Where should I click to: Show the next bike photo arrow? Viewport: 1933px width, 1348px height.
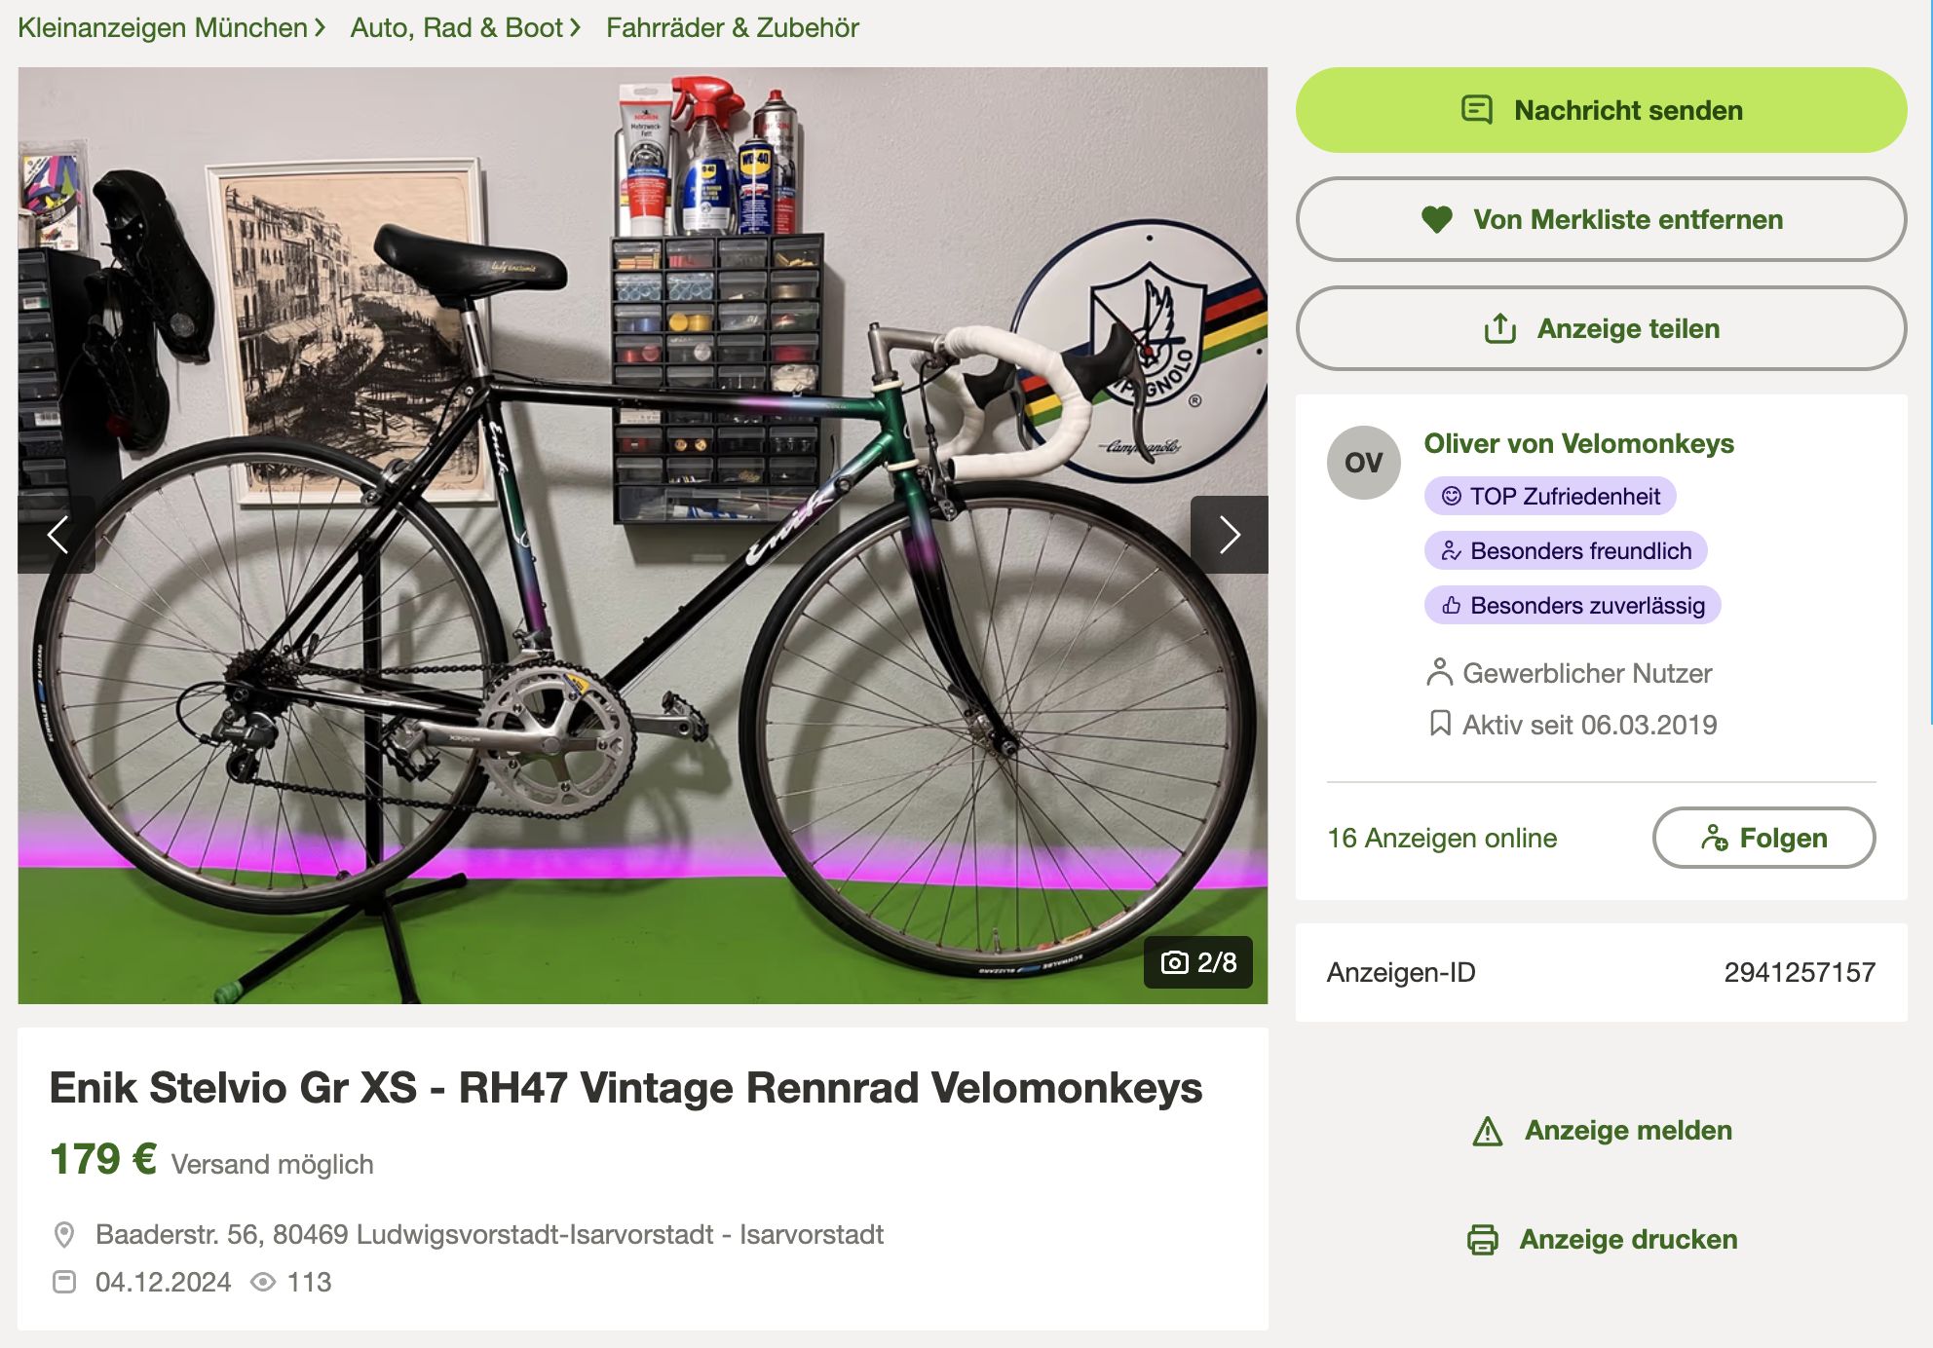coord(1229,534)
